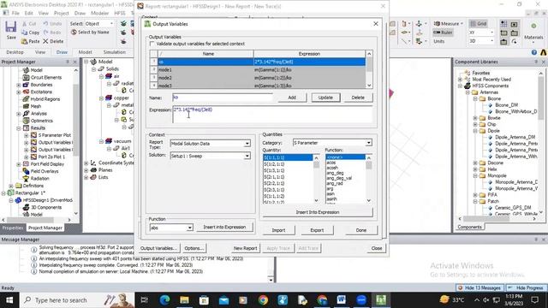Viewport: 548px width, 308px height.
Task: Collapse the Results tree node
Action: pos(19,128)
